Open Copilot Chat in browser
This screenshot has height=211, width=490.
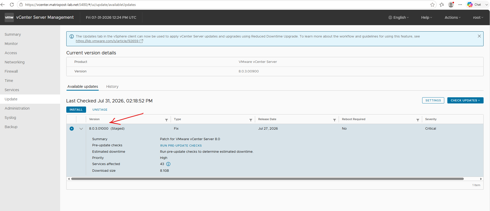tap(474, 5)
